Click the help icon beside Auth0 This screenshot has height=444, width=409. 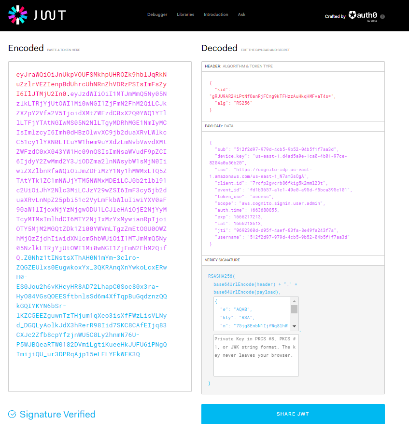[382, 16]
